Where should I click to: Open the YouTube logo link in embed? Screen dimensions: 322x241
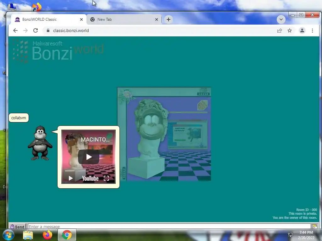click(x=90, y=179)
